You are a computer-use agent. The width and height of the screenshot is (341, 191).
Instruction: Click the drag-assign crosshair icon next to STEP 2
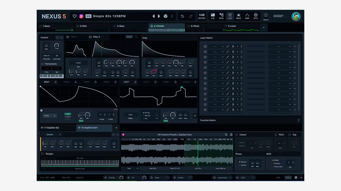(195, 82)
